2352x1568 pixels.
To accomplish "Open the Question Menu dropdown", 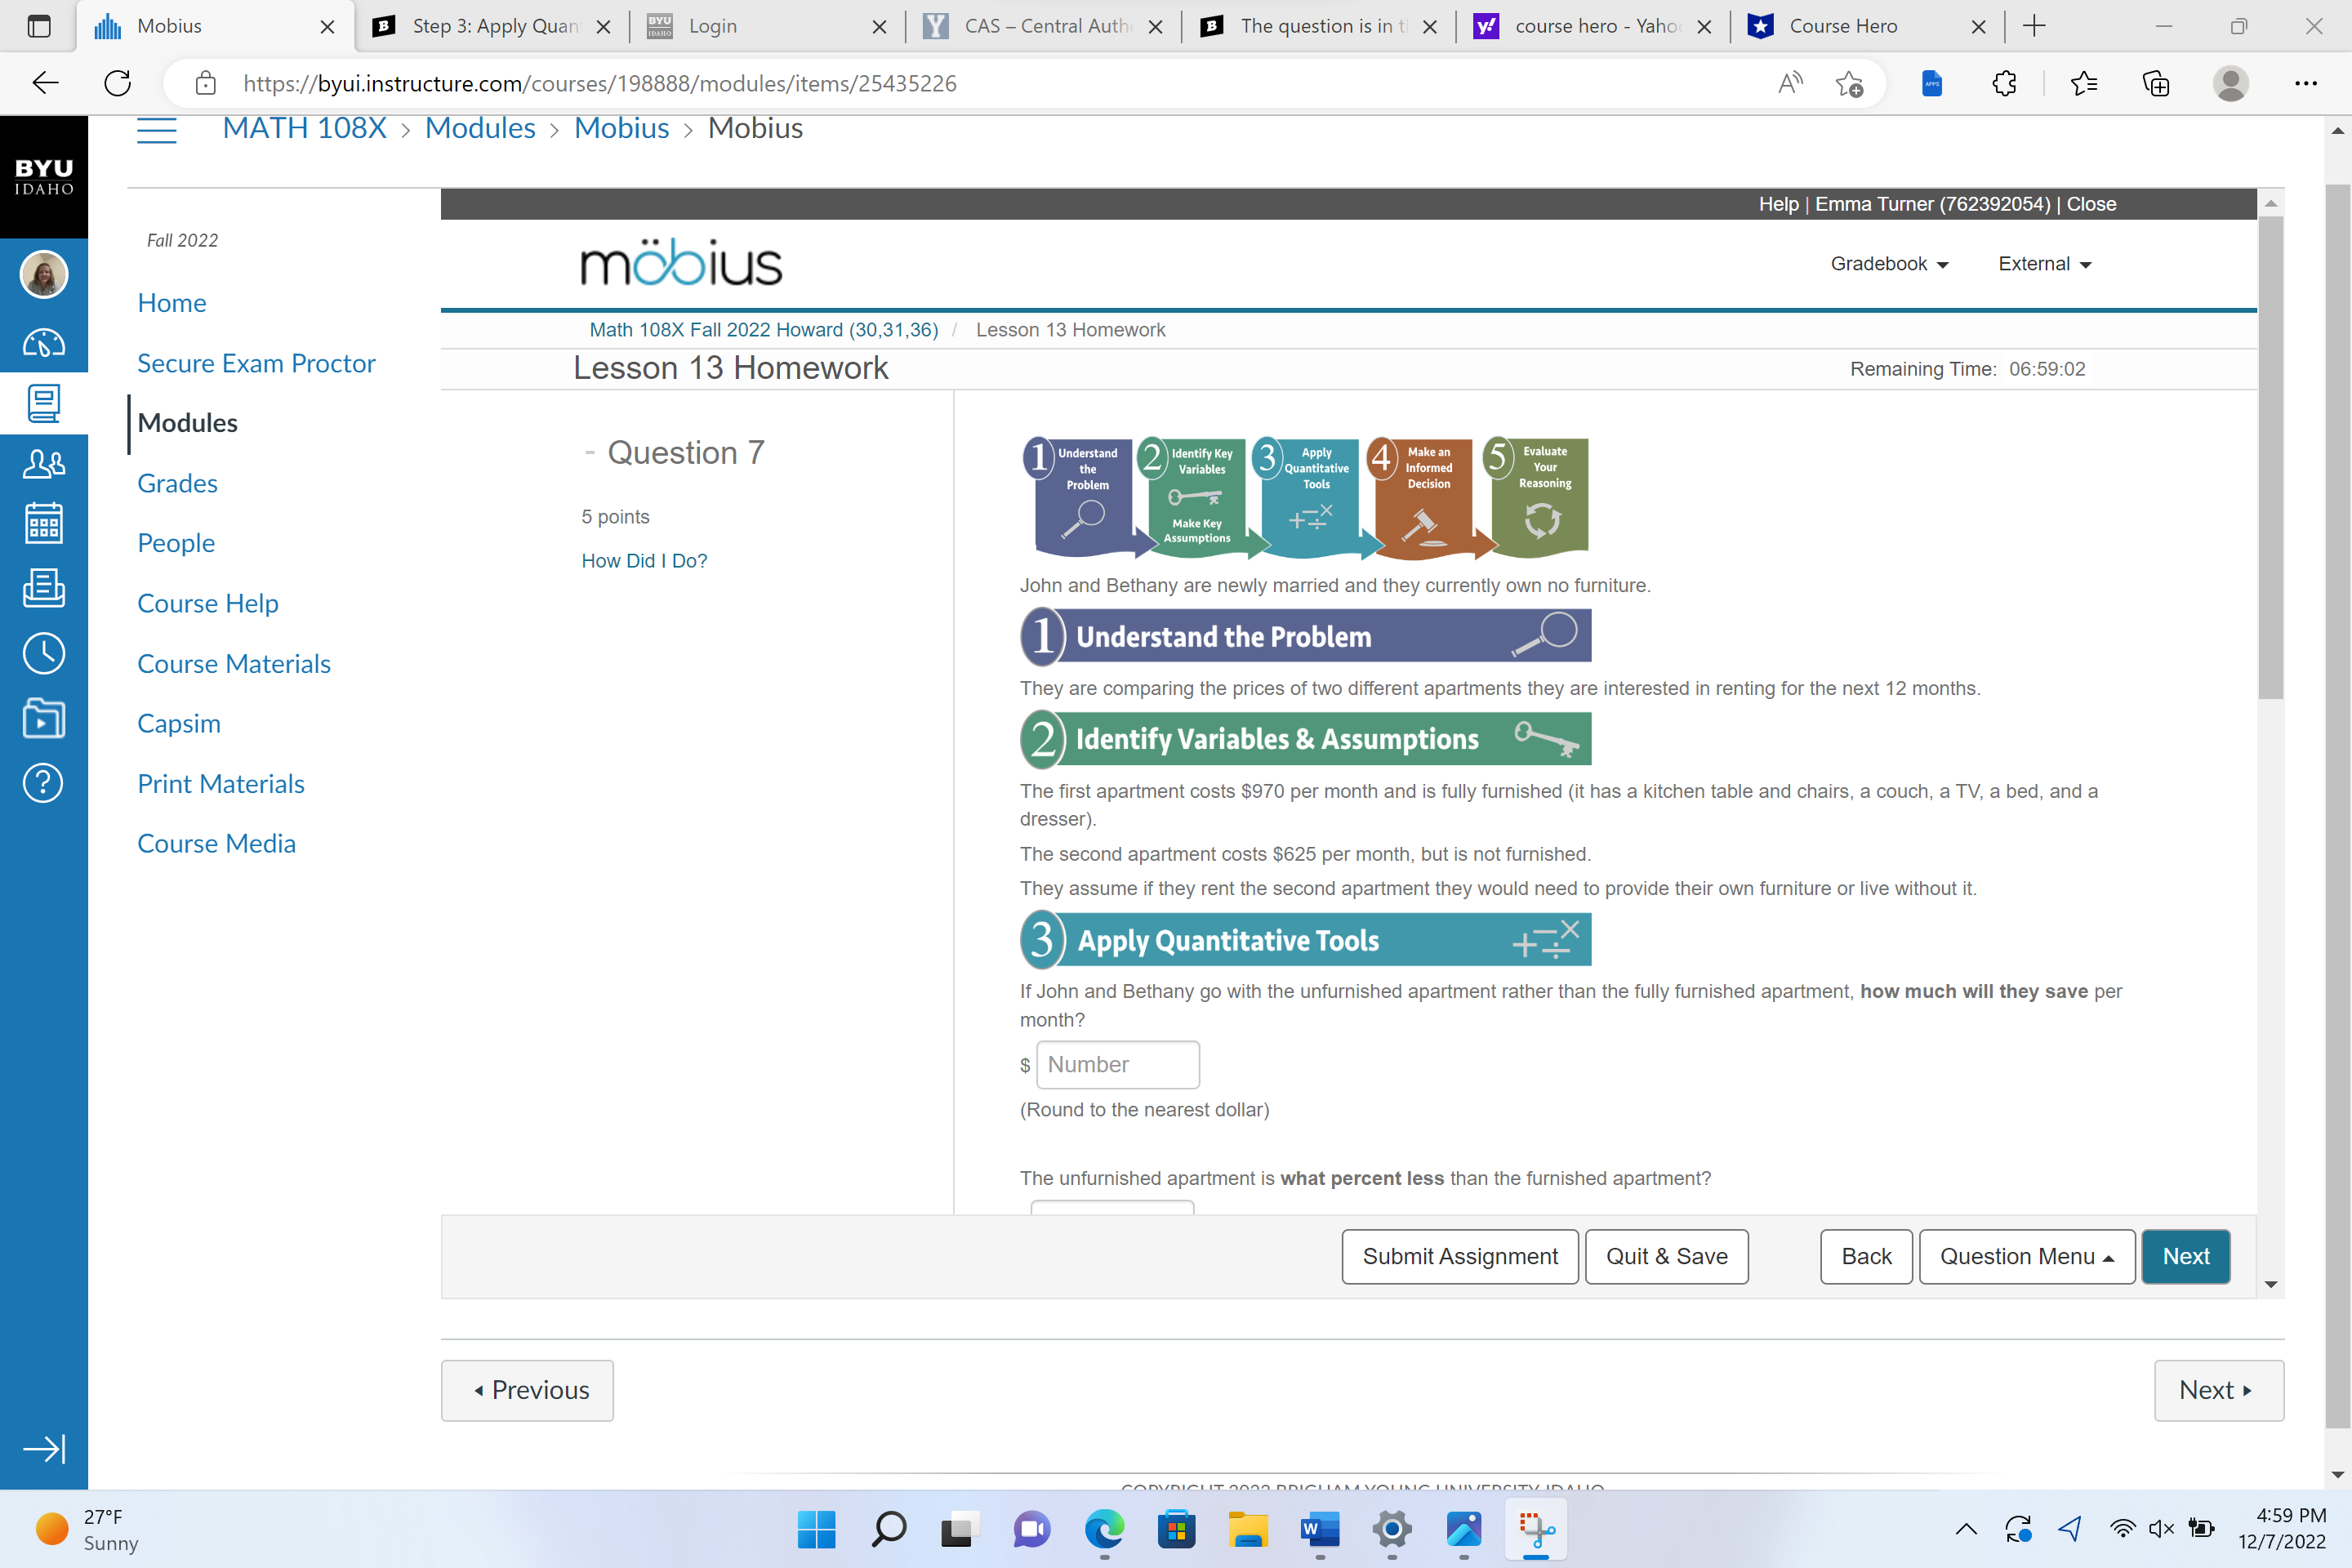I will (x=2026, y=1256).
